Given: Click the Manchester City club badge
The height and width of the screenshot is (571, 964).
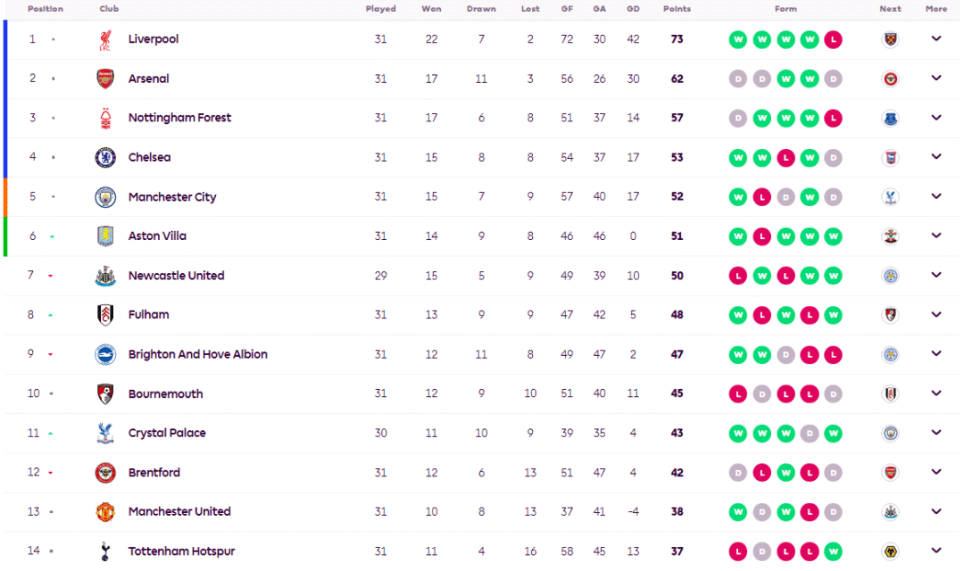Looking at the screenshot, I should (x=105, y=196).
